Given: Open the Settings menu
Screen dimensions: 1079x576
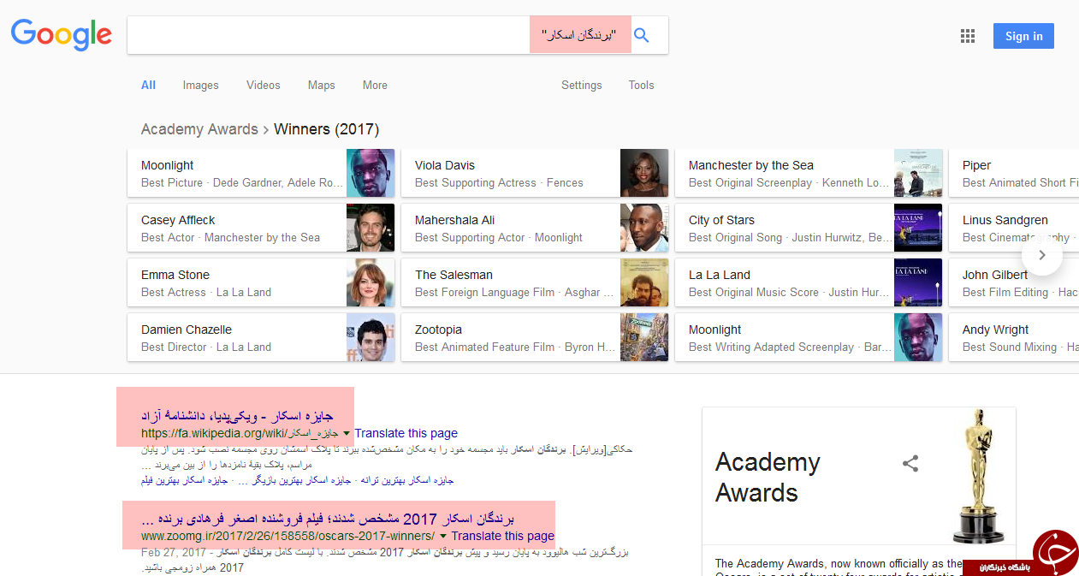Looking at the screenshot, I should pos(582,85).
